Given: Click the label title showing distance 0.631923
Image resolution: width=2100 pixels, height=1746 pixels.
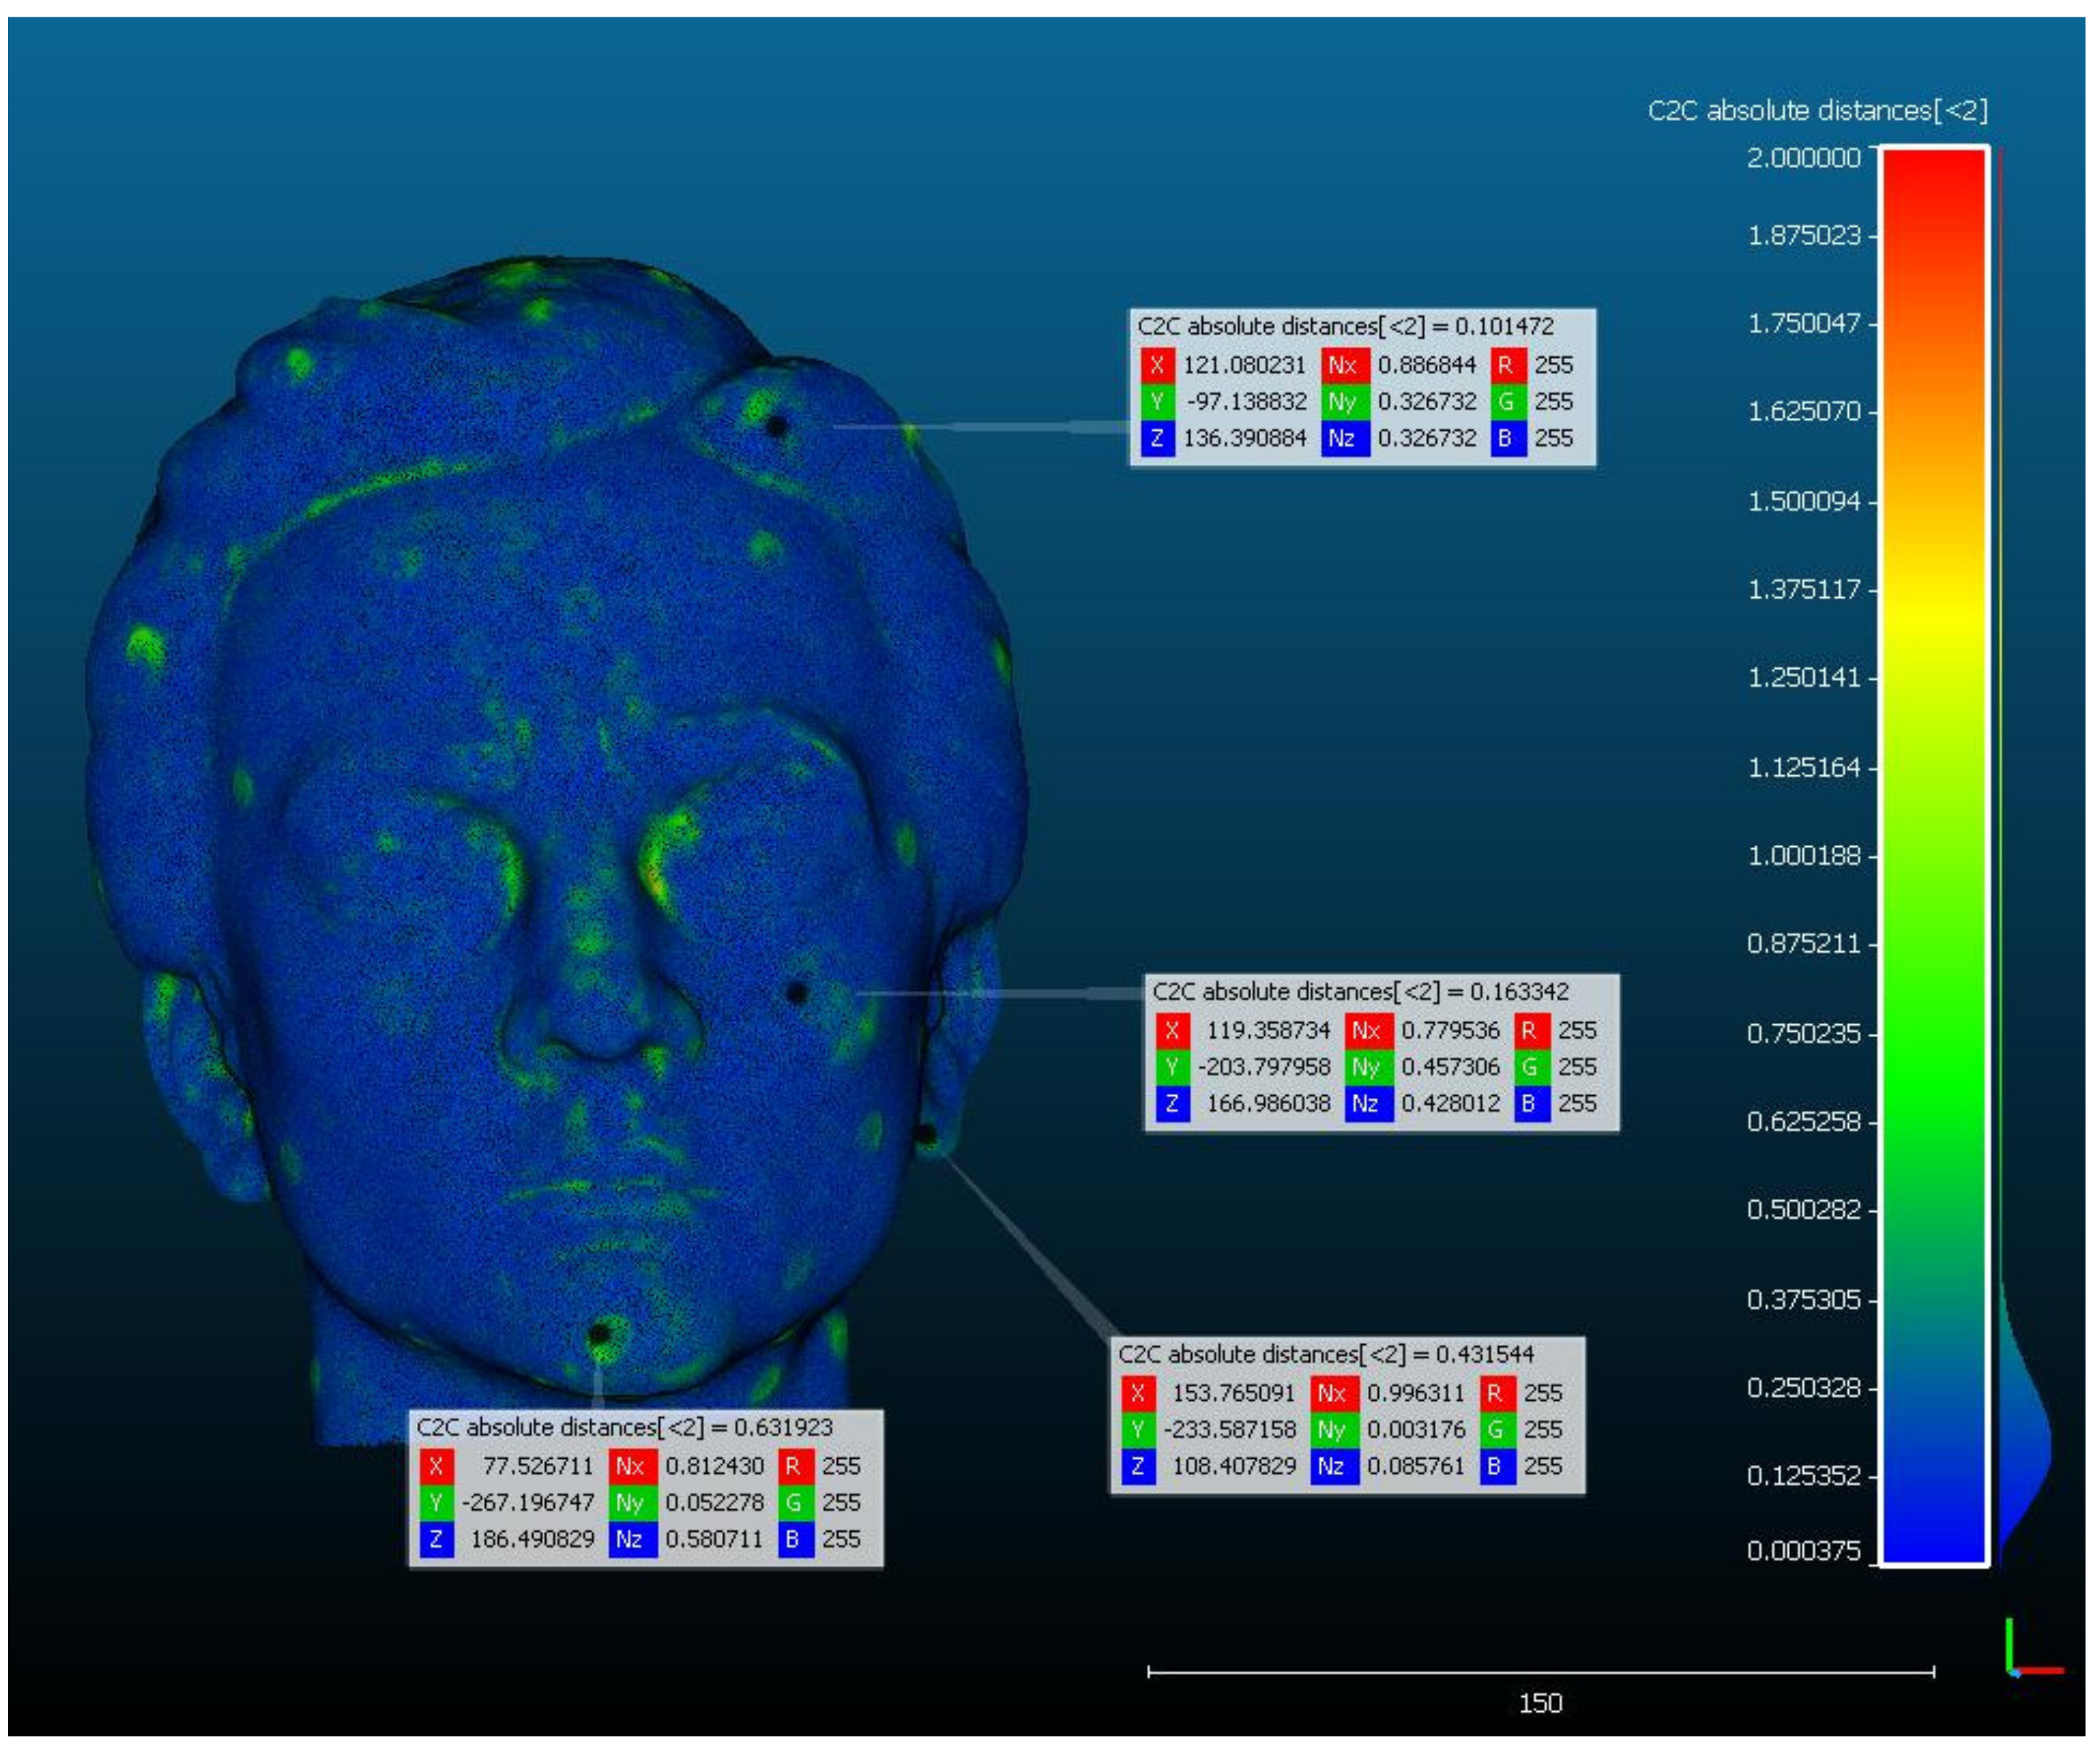Looking at the screenshot, I should [x=624, y=1427].
